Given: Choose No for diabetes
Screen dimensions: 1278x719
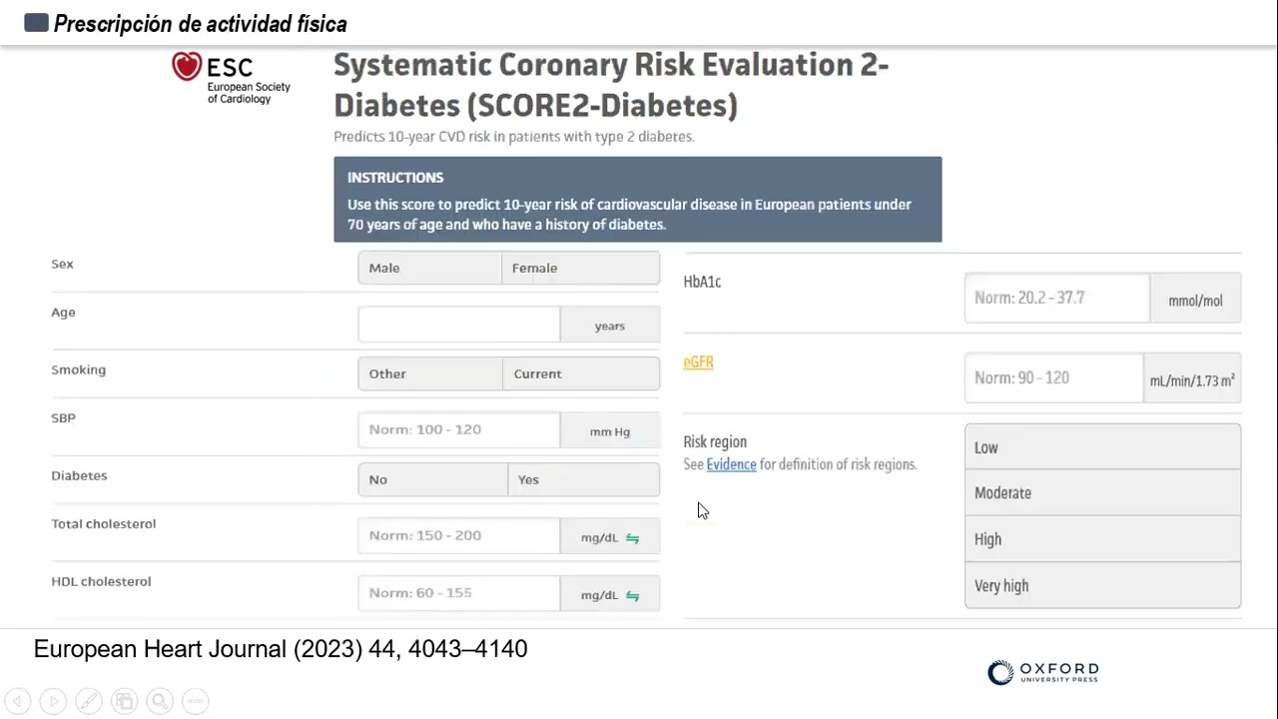Looking at the screenshot, I should pos(432,479).
